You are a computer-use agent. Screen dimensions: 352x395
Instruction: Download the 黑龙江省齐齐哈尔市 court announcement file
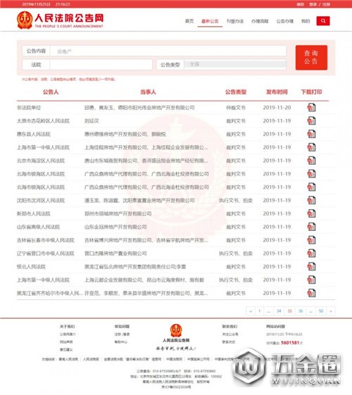pos(311,293)
